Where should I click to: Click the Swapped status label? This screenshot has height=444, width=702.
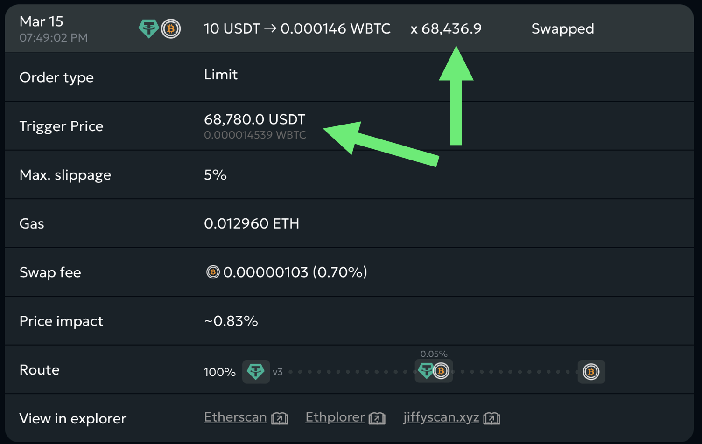tap(562, 29)
